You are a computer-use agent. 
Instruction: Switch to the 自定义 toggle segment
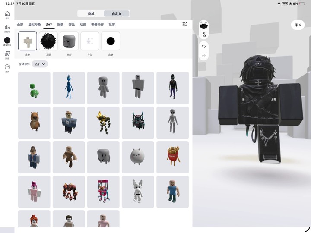pyautogui.click(x=117, y=14)
